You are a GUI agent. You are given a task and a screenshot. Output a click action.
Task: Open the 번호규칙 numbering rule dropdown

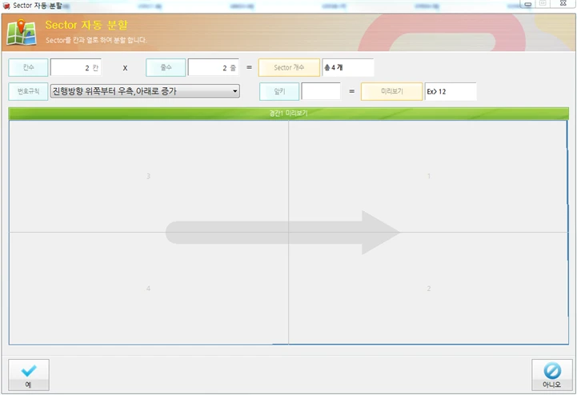(145, 91)
